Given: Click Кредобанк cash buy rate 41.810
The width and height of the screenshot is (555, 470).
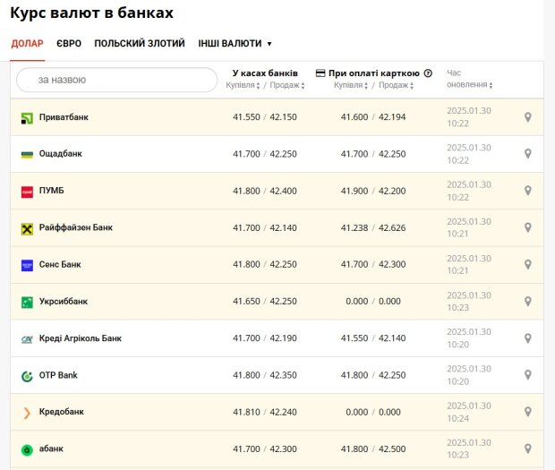Looking at the screenshot, I should 246,413.
